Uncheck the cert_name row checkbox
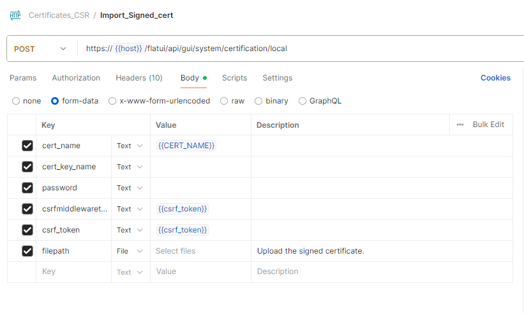Image resolution: width=524 pixels, height=313 pixels. pos(27,146)
